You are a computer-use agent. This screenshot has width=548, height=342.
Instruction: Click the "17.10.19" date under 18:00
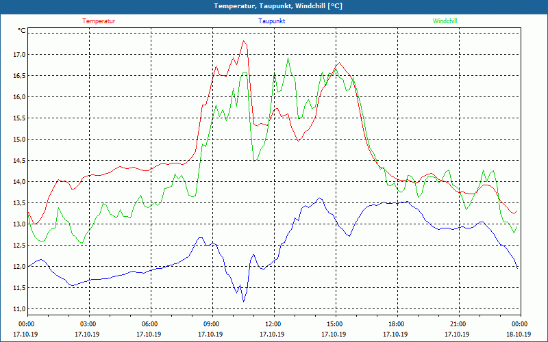(396, 334)
